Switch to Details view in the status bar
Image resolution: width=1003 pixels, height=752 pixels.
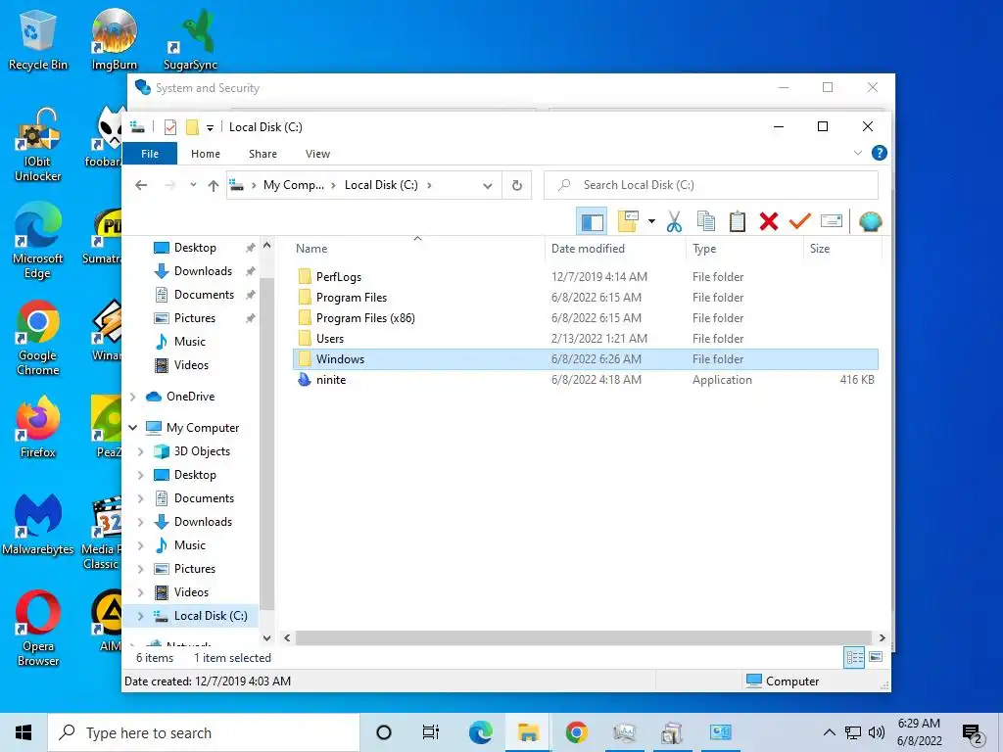click(x=854, y=657)
